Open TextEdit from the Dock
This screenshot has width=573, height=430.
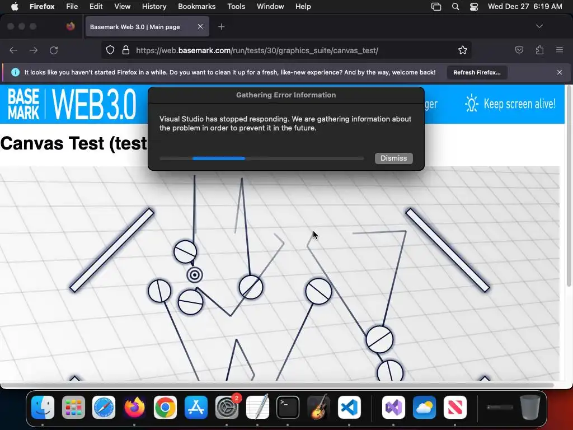click(257, 408)
